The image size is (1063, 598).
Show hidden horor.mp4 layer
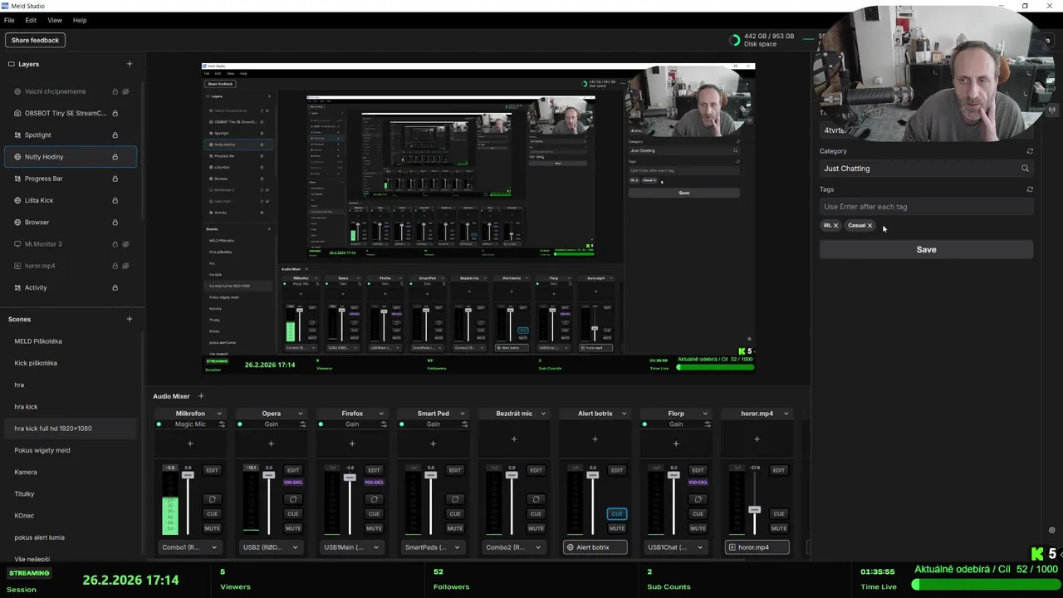[126, 266]
